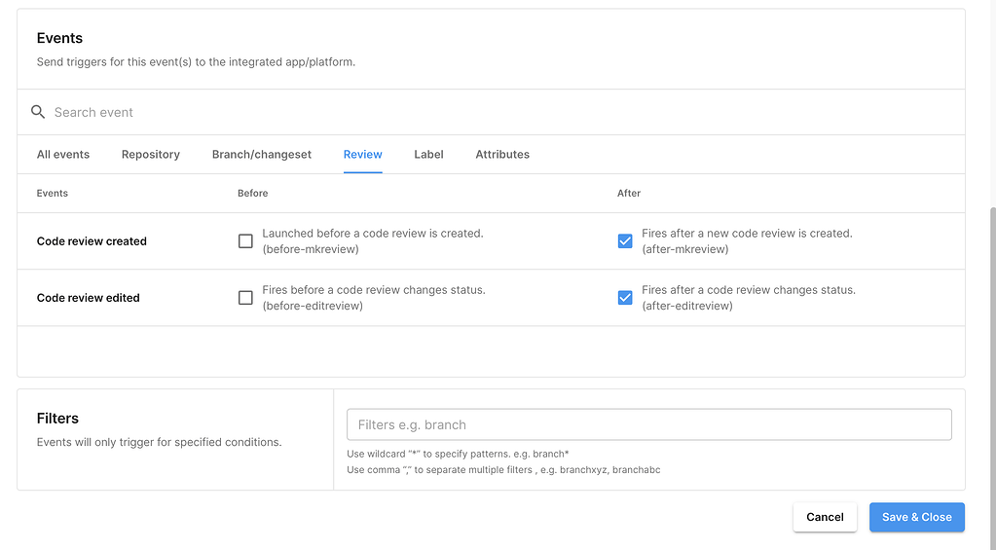Switch to the All events tab

click(x=63, y=155)
